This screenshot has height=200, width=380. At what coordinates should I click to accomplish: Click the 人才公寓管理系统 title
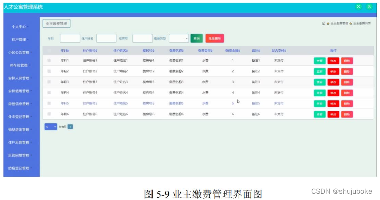pyautogui.click(x=23, y=7)
